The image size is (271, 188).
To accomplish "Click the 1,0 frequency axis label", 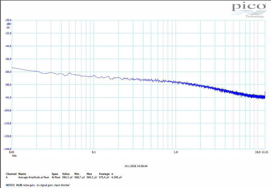I will click(x=176, y=152).
